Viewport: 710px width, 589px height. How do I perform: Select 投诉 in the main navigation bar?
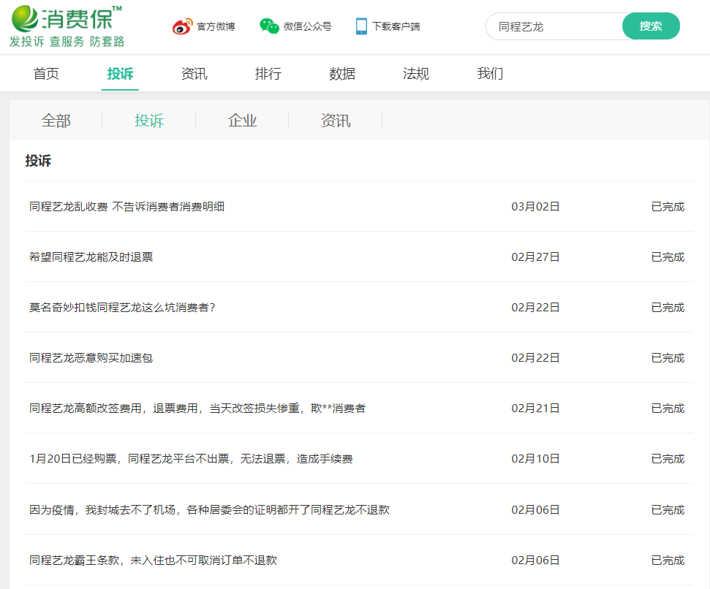[x=120, y=73]
